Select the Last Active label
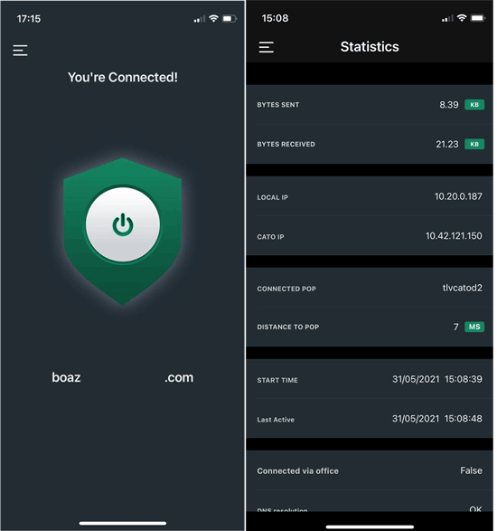497x531 pixels. (x=276, y=420)
